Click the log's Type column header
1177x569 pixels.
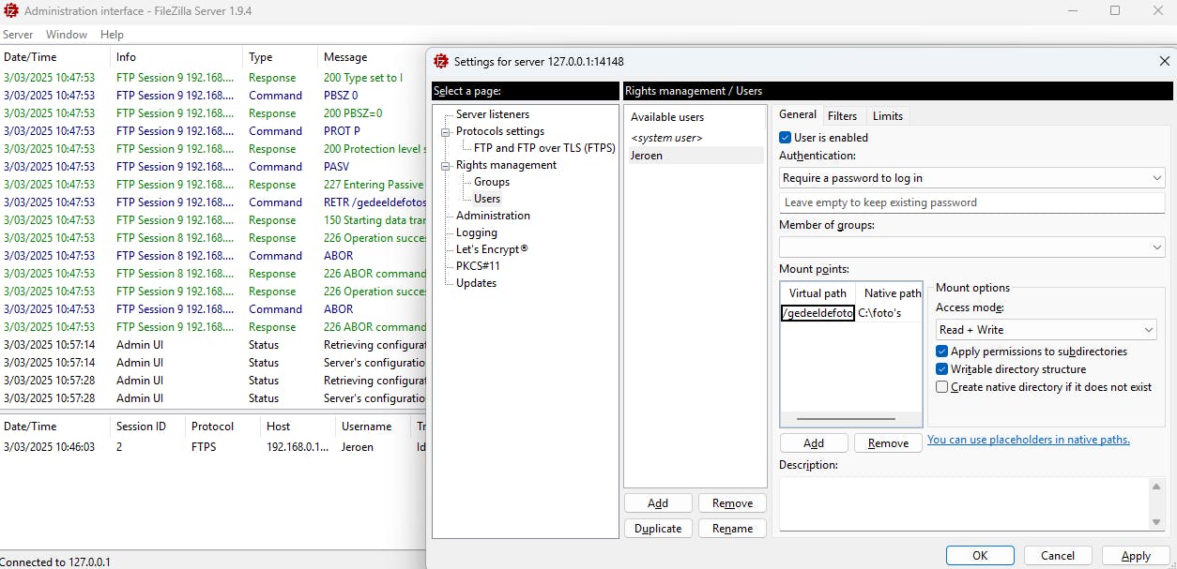pyautogui.click(x=281, y=57)
